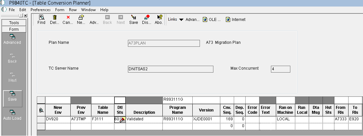Open the Edit menu
Screen dimensions: 363x136
point(23,10)
